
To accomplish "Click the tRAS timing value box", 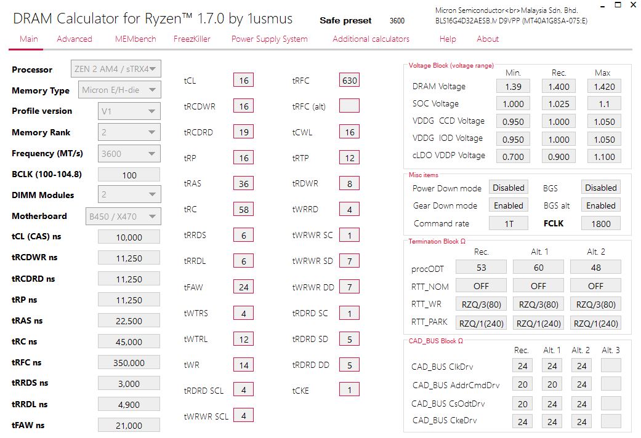I will click(244, 183).
